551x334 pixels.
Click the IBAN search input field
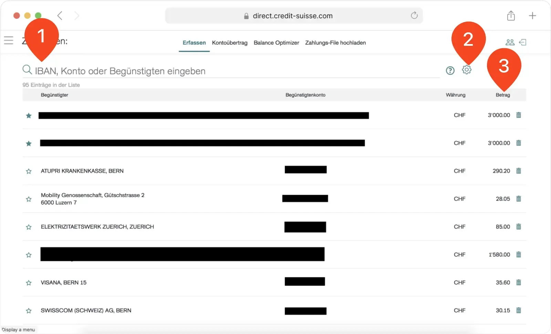point(138,71)
